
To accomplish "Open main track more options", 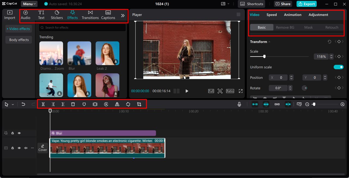I will click(32, 148).
